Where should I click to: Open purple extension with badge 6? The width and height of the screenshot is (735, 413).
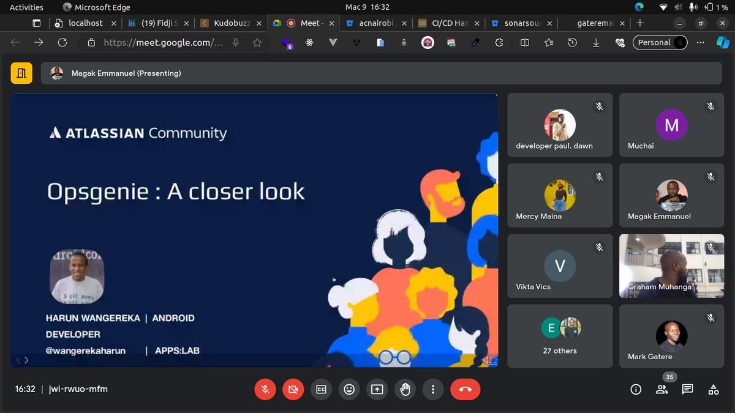coord(286,43)
